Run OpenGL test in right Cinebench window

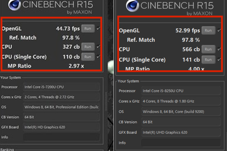coord(208,30)
